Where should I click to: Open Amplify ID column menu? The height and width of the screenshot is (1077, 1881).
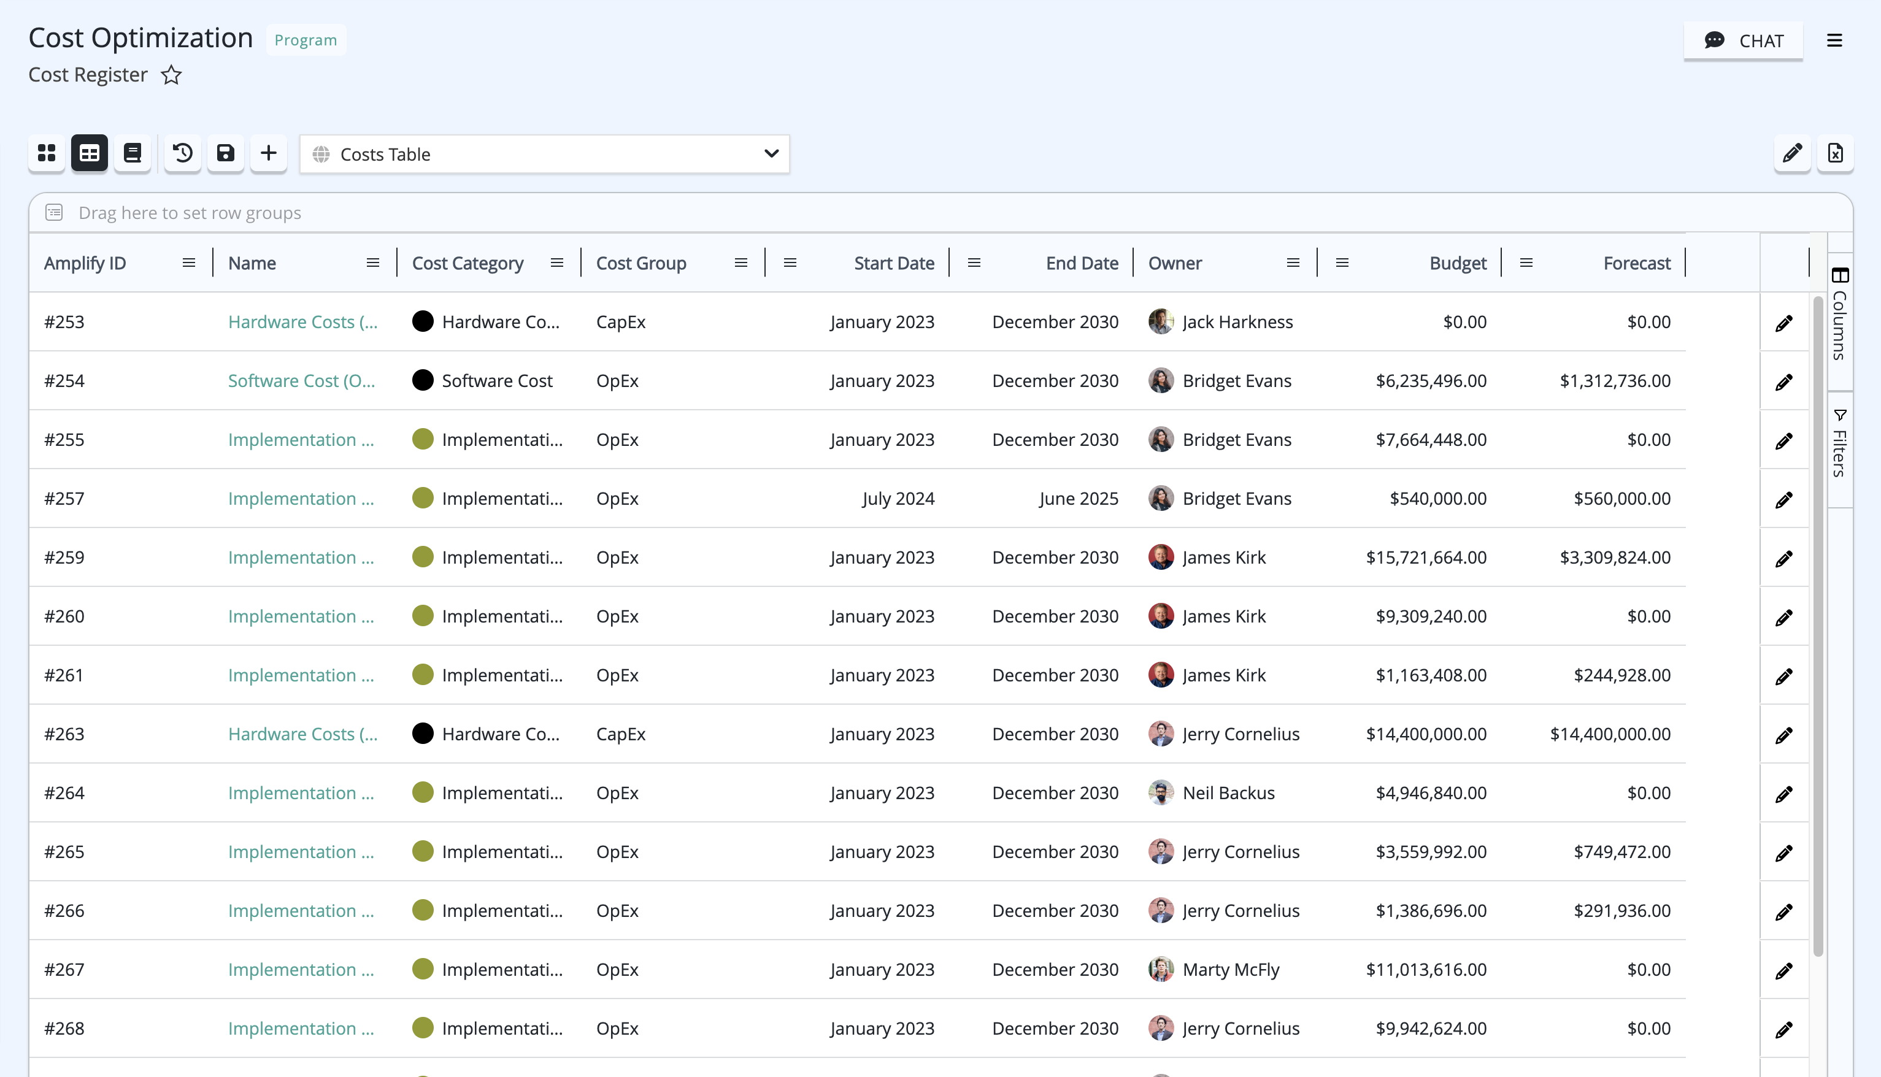[188, 263]
